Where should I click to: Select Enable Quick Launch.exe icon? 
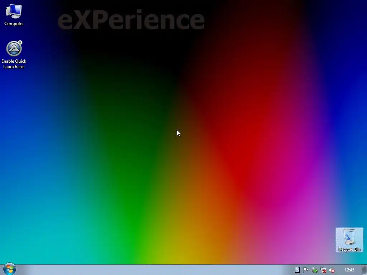tap(14, 55)
